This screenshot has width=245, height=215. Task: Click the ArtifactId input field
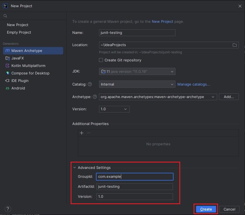(x=135, y=187)
